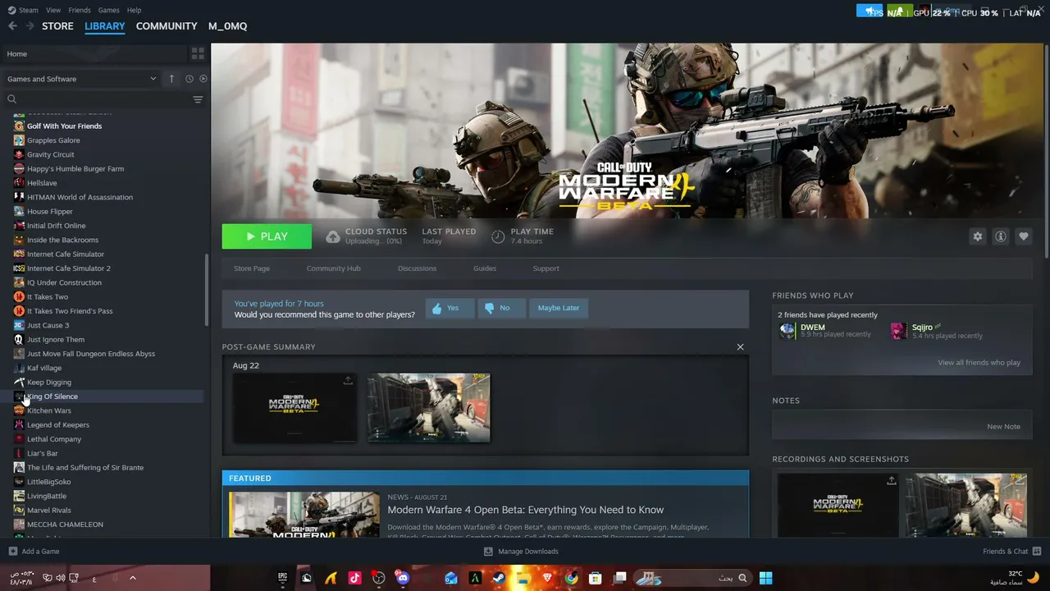Open the Store Page tab
1050x591 pixels.
click(x=252, y=268)
